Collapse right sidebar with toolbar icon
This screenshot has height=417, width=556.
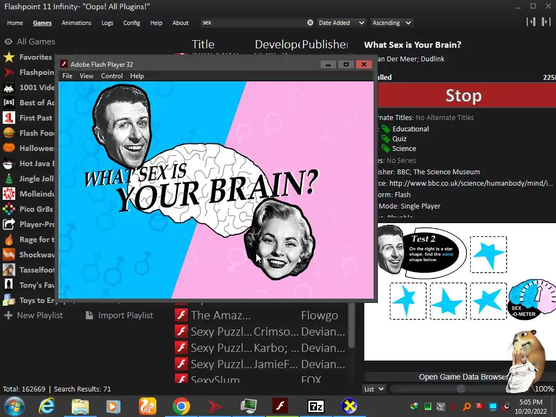coord(546,22)
